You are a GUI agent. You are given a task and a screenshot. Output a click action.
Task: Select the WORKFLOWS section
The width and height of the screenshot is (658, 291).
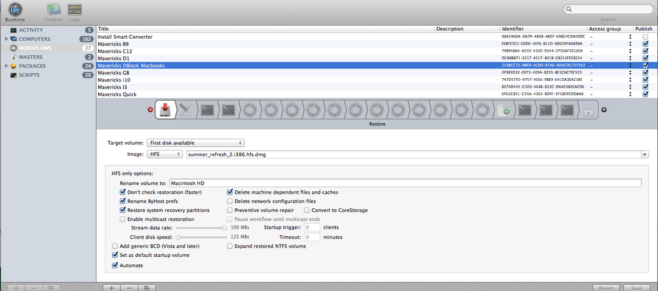click(x=36, y=48)
